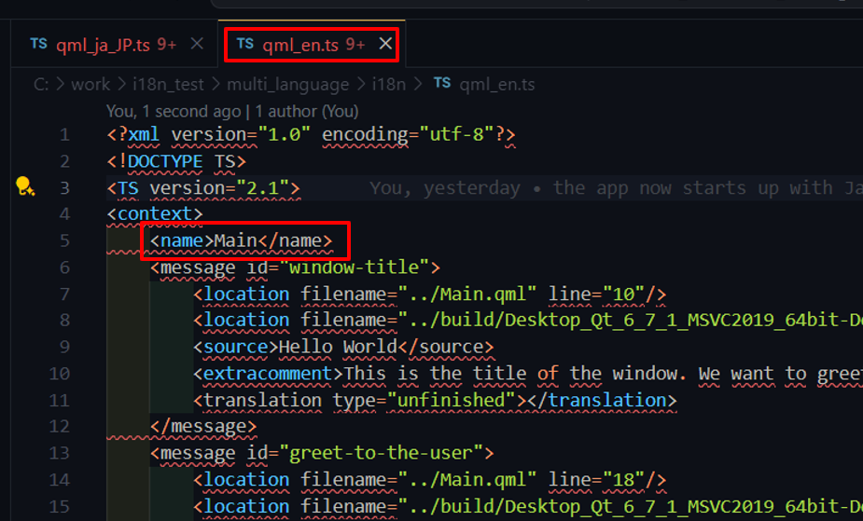Expand the multi_language breadcrumb folder

click(286, 84)
